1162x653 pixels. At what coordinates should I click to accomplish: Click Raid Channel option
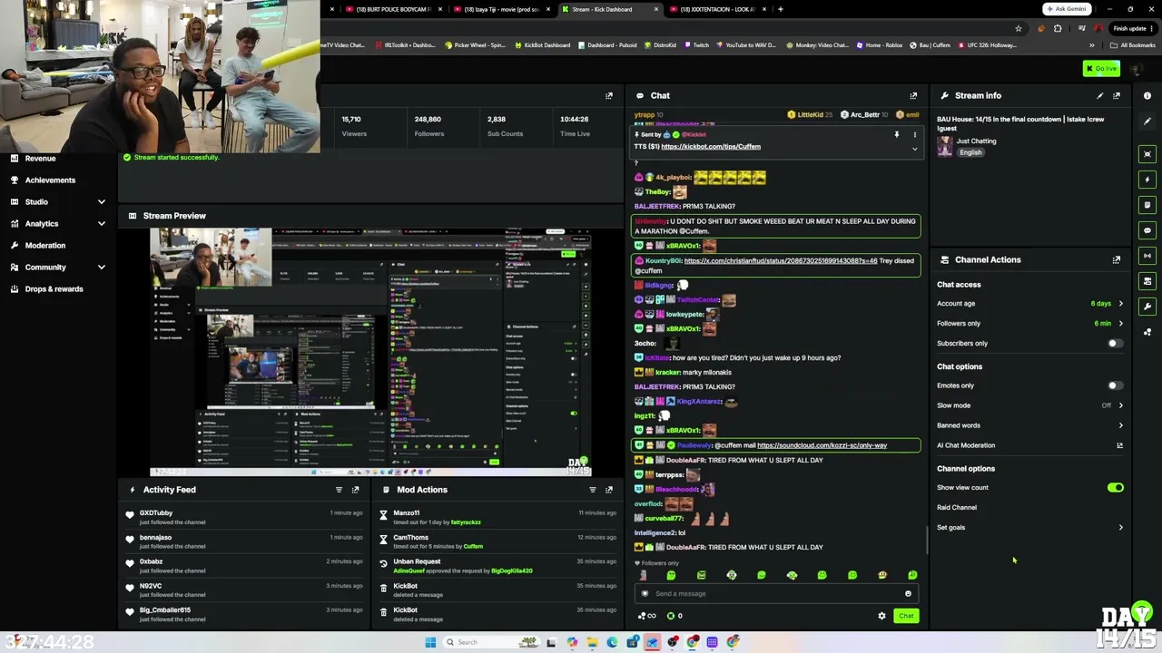pyautogui.click(x=957, y=508)
